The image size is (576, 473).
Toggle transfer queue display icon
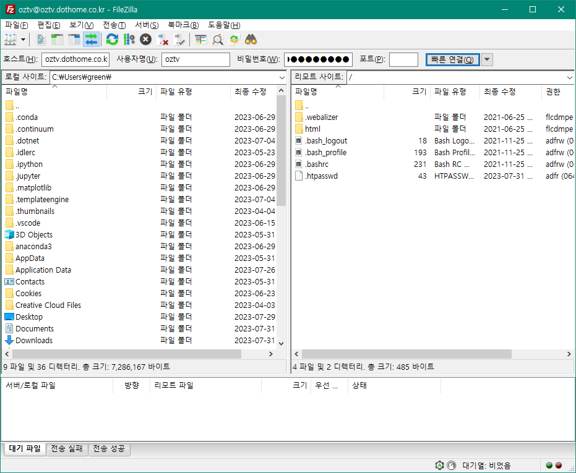pyautogui.click(x=91, y=40)
